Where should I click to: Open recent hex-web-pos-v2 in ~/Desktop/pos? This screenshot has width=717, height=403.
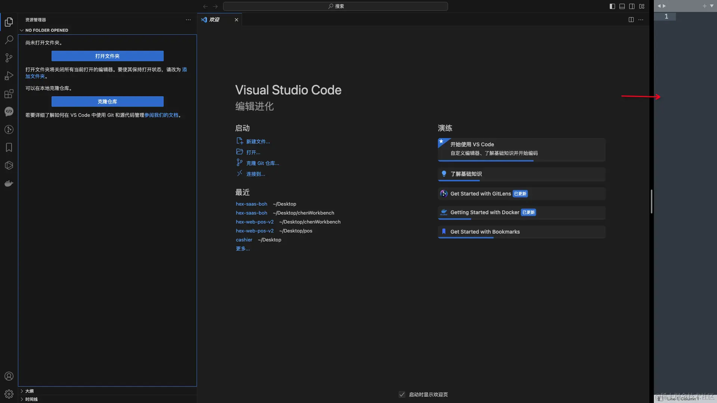click(x=254, y=231)
